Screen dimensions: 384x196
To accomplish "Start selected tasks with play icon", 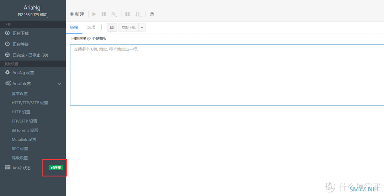I will pos(94,14).
